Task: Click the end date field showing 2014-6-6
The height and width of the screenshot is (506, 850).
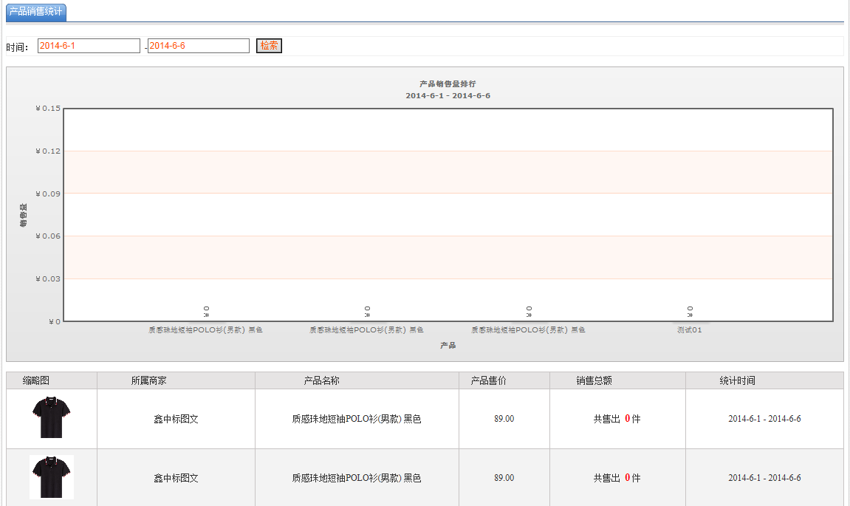Action: 198,46
